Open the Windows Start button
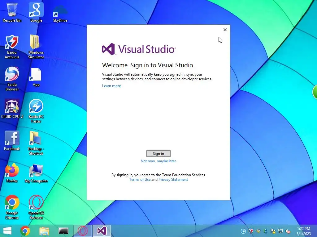The width and height of the screenshot is (317, 237). 7,231
